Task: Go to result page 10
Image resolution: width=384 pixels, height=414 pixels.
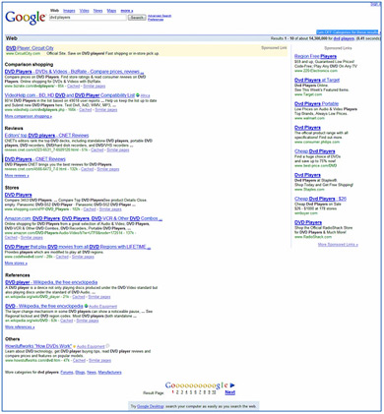Action: click(214, 392)
